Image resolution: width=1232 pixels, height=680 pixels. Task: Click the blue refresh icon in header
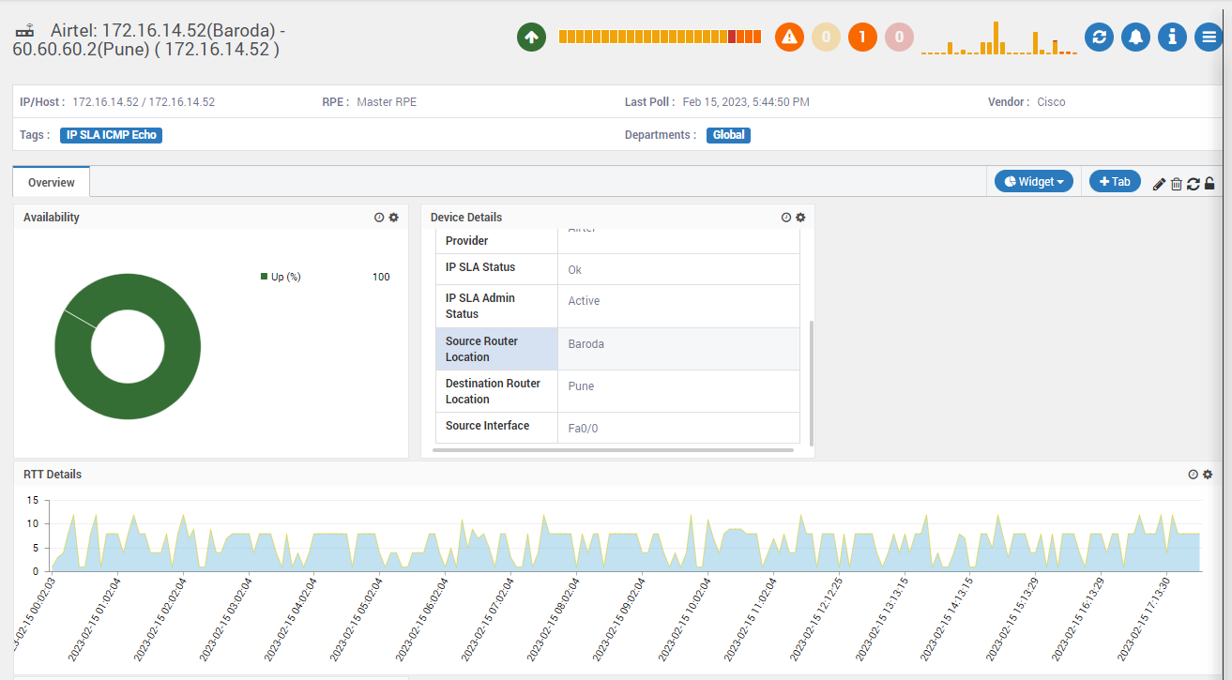pyautogui.click(x=1100, y=38)
